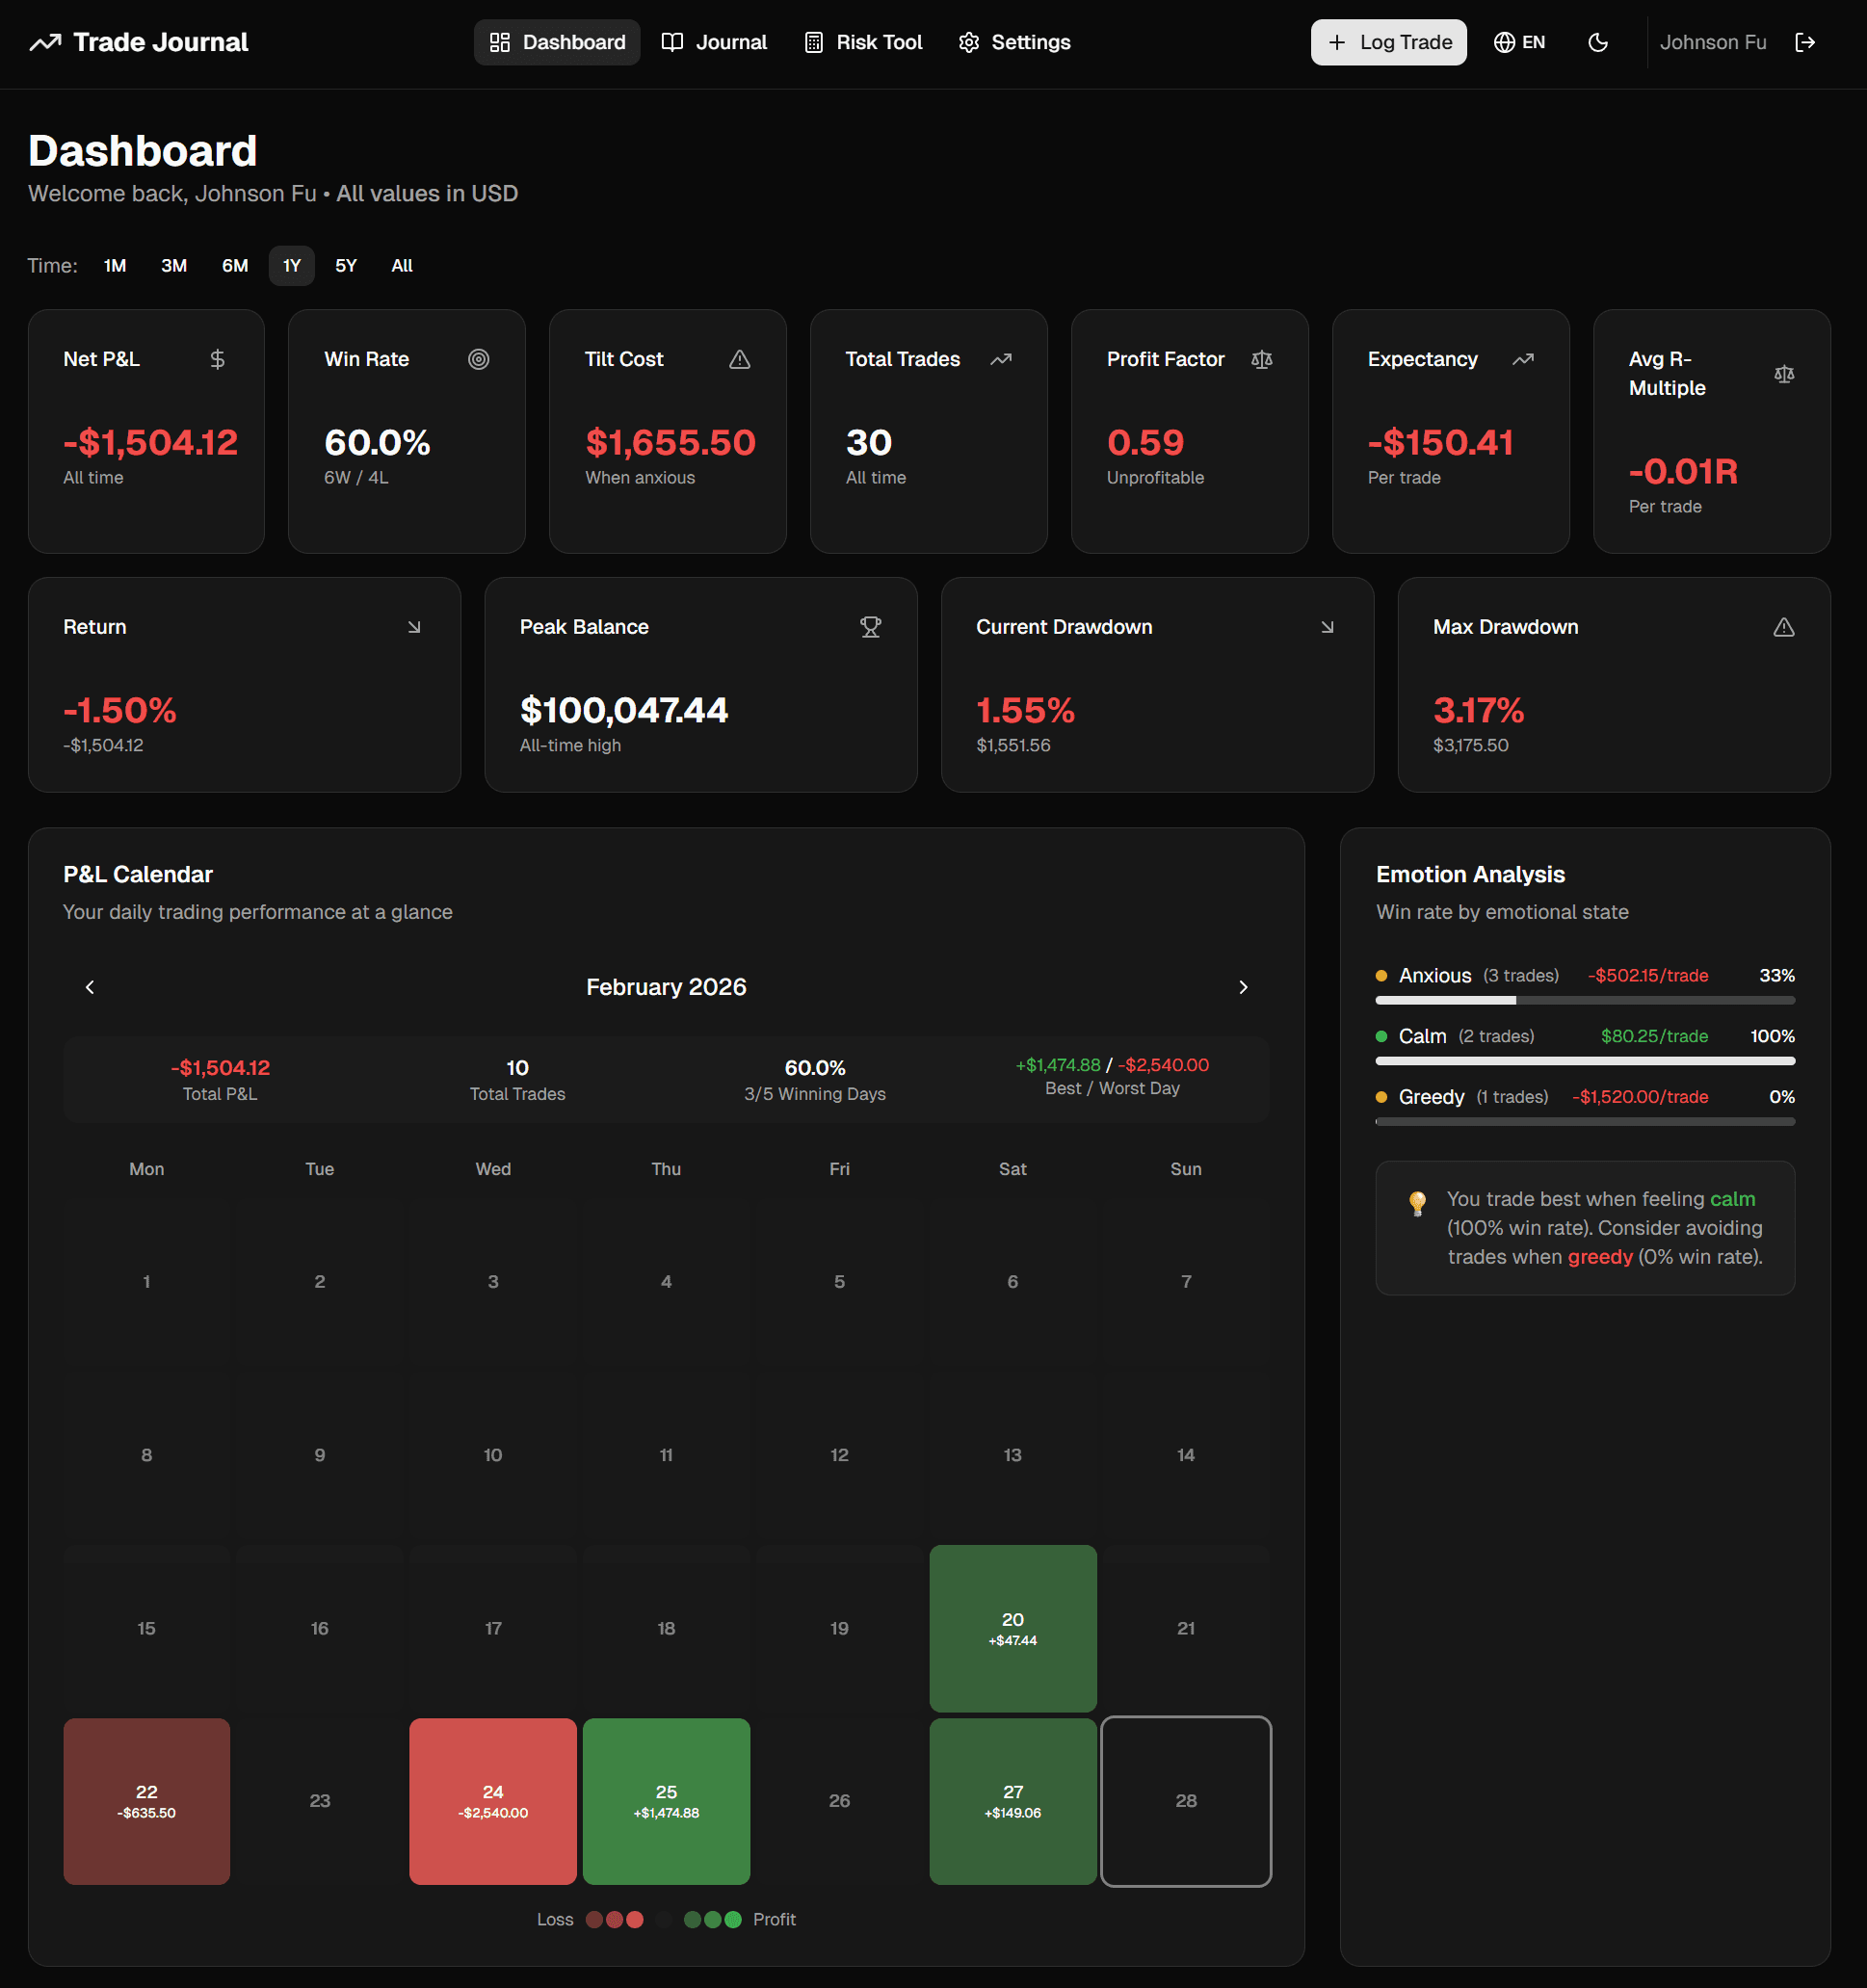The width and height of the screenshot is (1867, 1988).
Task: Select the All time filter
Action: tap(401, 265)
